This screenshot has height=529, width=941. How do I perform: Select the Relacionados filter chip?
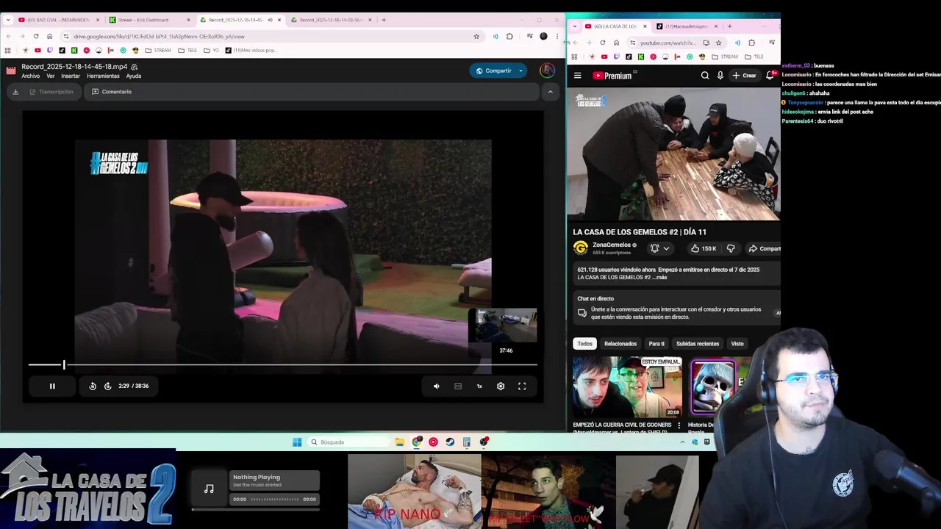pyautogui.click(x=620, y=344)
